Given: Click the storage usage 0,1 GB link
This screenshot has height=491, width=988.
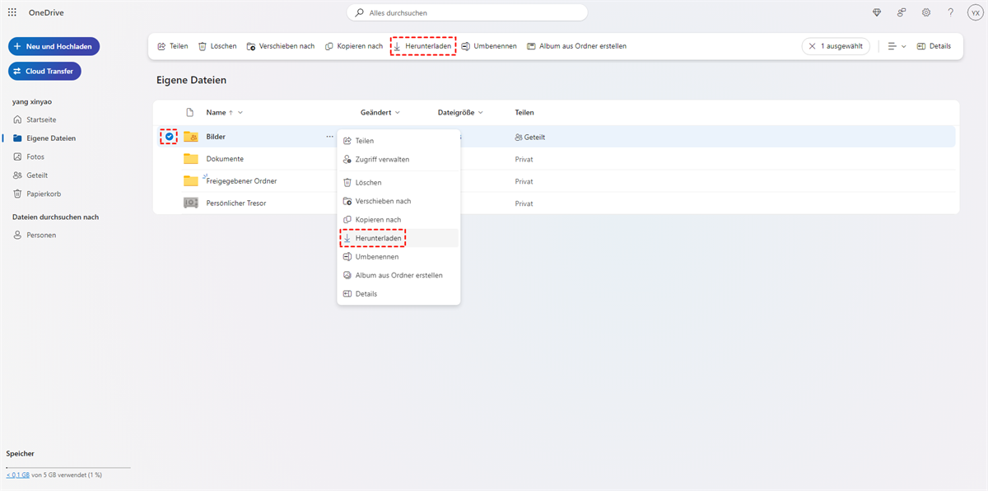Looking at the screenshot, I should pyautogui.click(x=18, y=475).
